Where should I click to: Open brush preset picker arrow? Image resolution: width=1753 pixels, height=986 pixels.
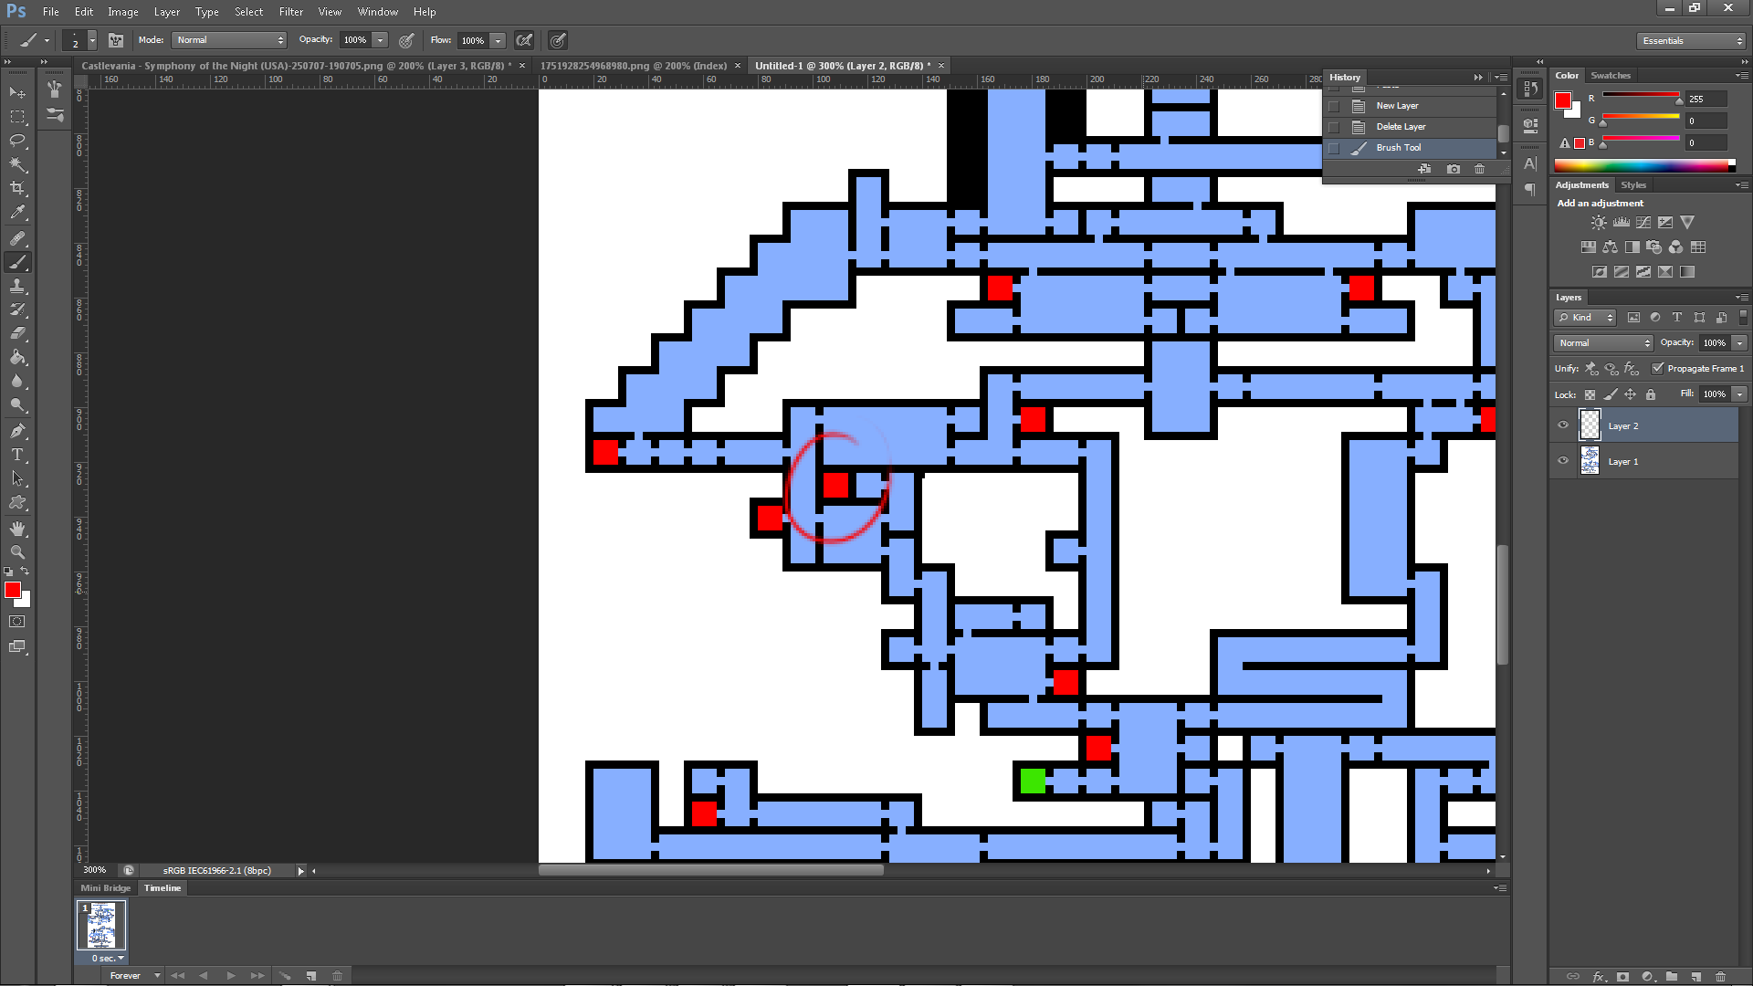(x=92, y=40)
